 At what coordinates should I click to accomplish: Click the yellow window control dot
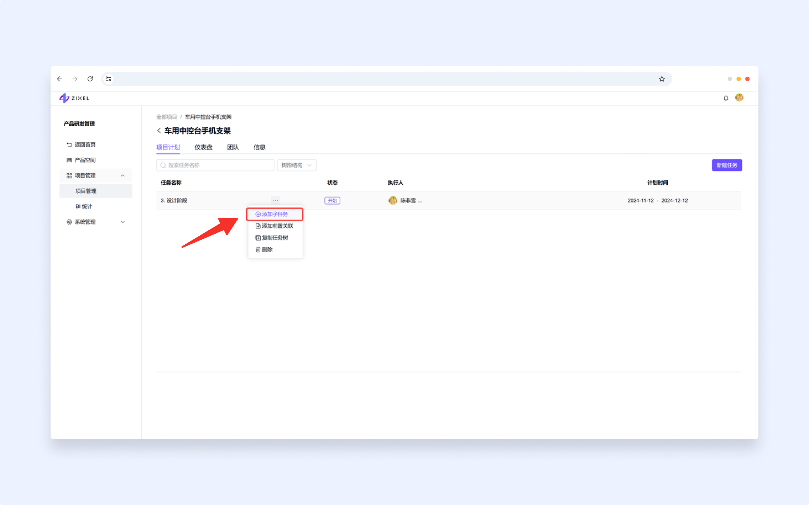[x=738, y=79]
